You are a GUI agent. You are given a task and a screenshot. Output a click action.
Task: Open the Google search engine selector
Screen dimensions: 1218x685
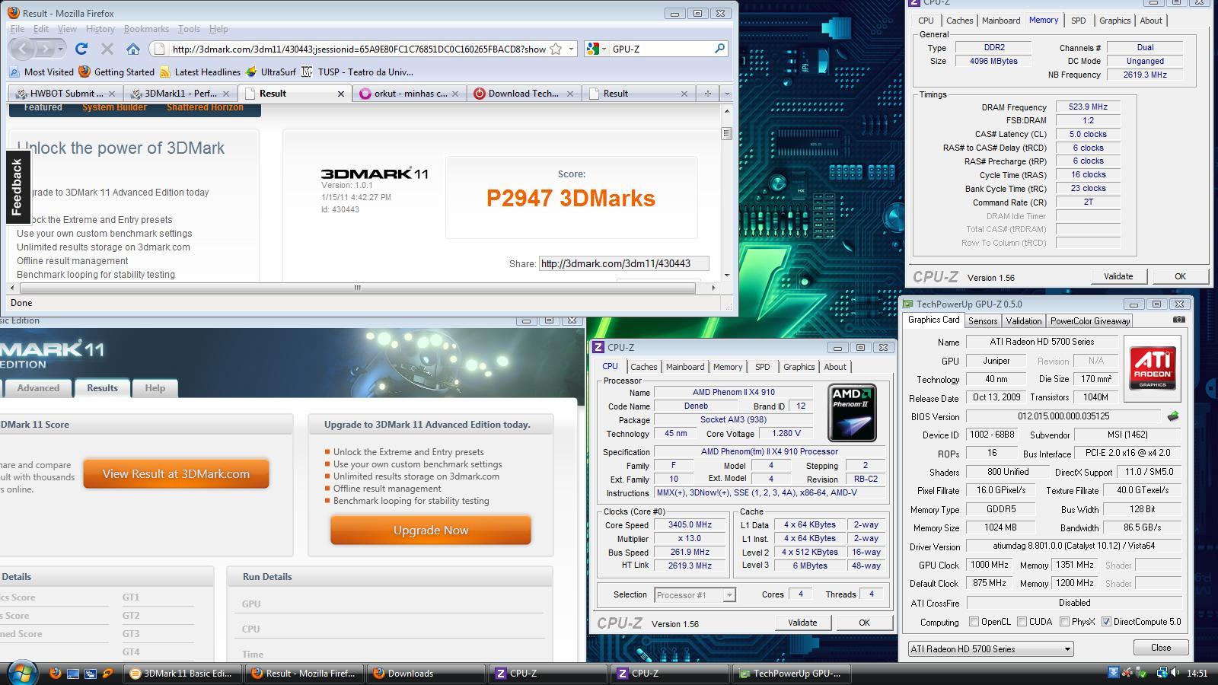596,49
